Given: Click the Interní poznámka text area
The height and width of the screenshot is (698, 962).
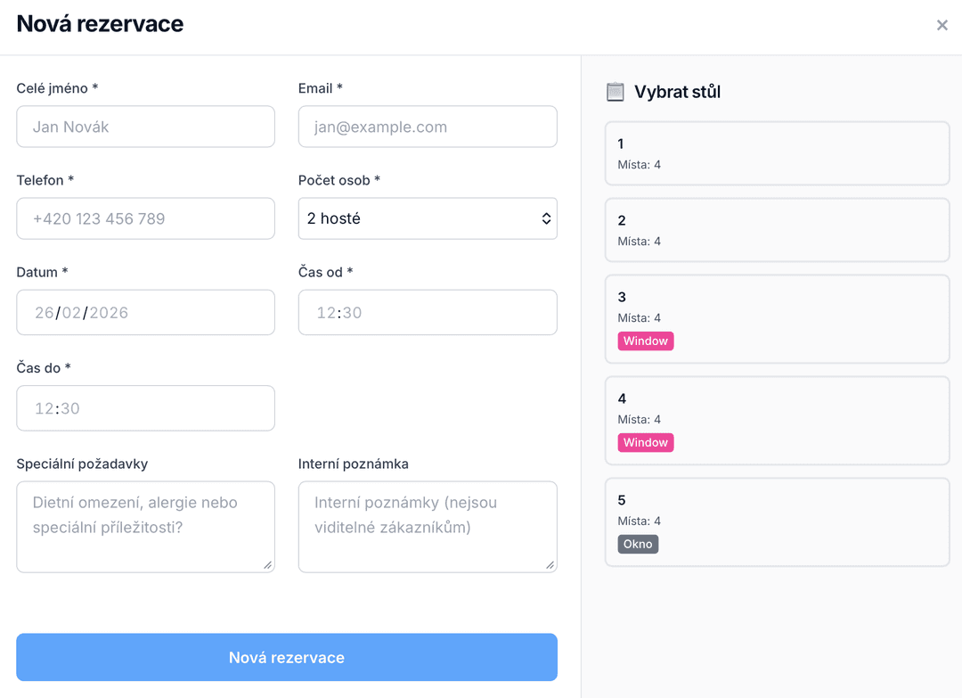Looking at the screenshot, I should [428, 526].
